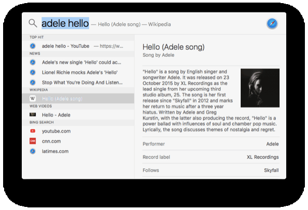Open the adele hello - YouTube top hit
The width and height of the screenshot is (308, 210).
[78, 46]
